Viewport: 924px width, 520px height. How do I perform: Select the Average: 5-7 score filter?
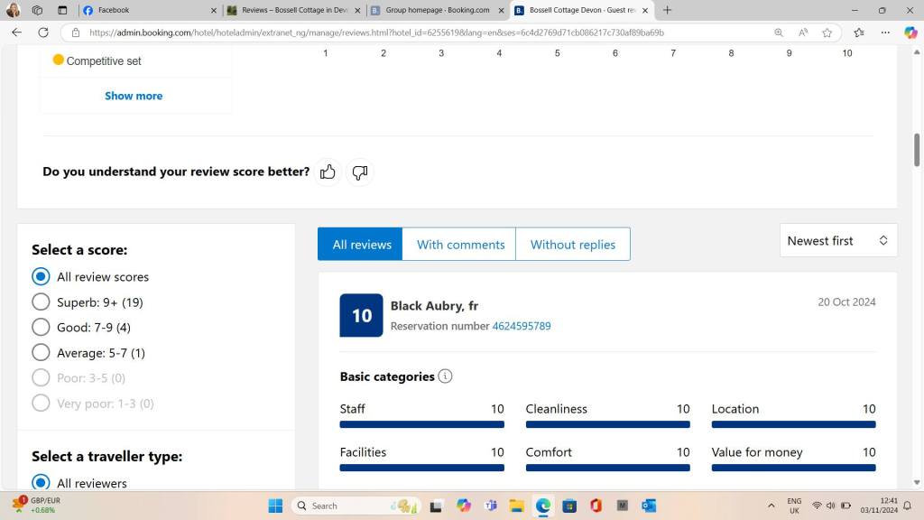click(41, 353)
